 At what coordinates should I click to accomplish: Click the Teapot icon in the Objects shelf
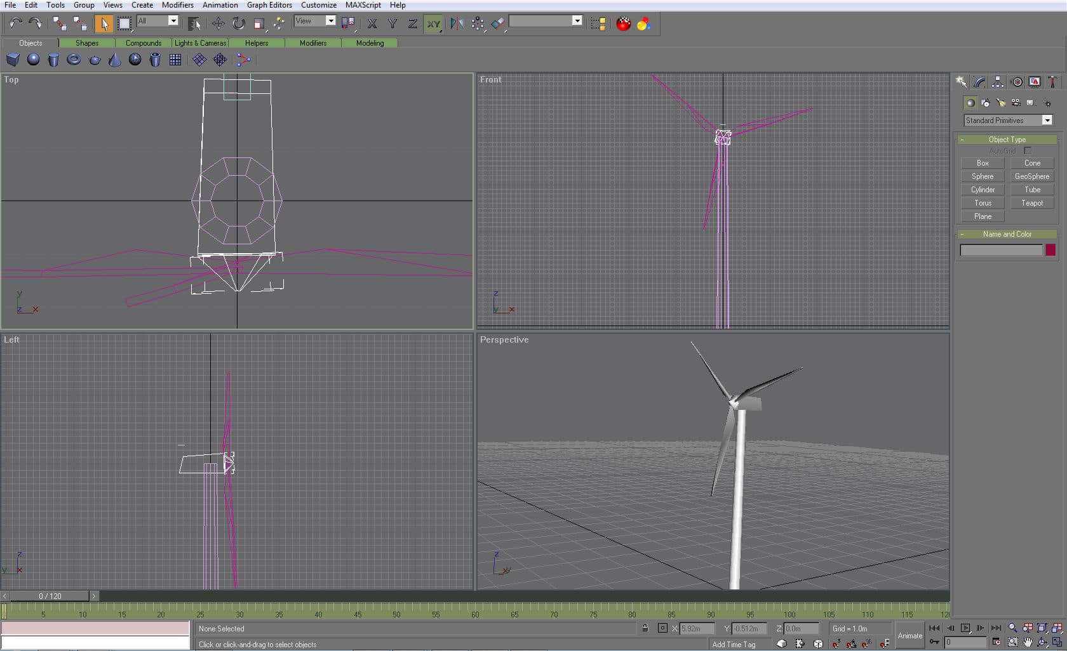pos(95,60)
